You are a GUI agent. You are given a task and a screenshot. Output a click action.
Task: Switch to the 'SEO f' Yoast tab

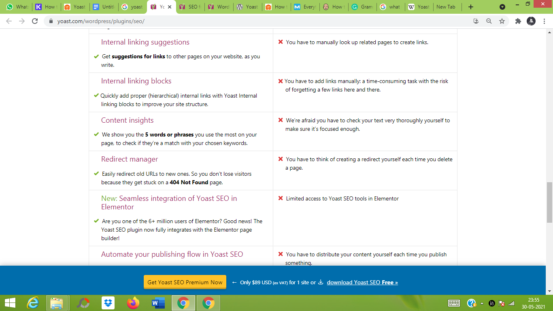pyautogui.click(x=189, y=7)
